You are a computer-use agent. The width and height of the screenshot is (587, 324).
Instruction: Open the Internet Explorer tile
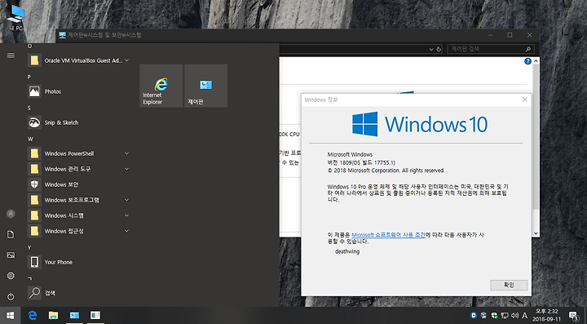click(x=161, y=86)
